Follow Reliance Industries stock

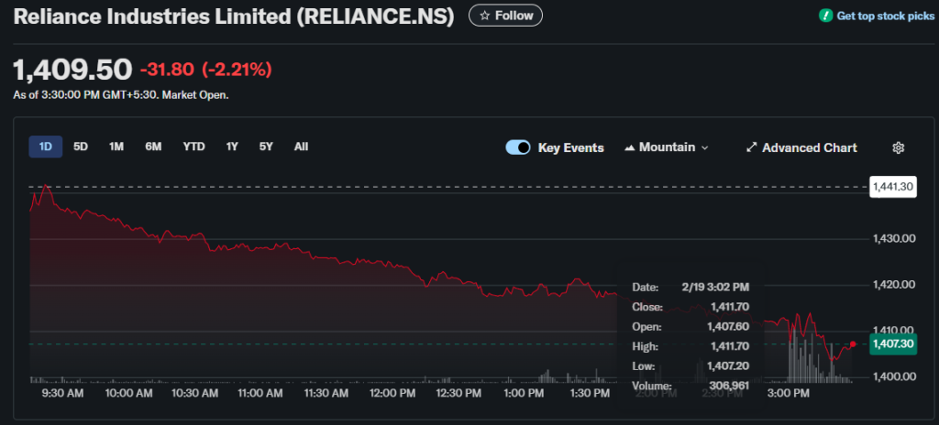pyautogui.click(x=505, y=16)
